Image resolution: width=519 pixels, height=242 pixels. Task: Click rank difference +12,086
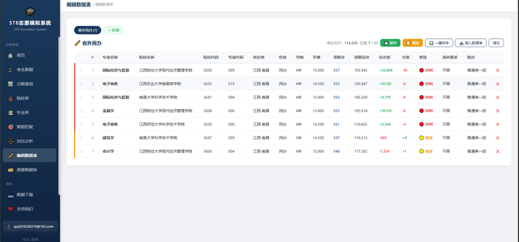[x=386, y=71]
